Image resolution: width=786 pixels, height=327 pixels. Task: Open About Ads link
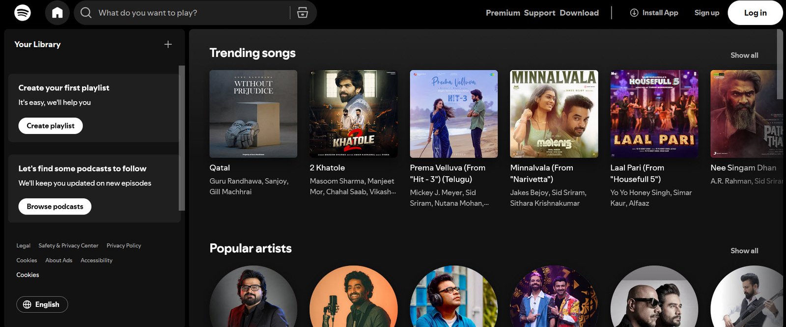[x=59, y=260]
